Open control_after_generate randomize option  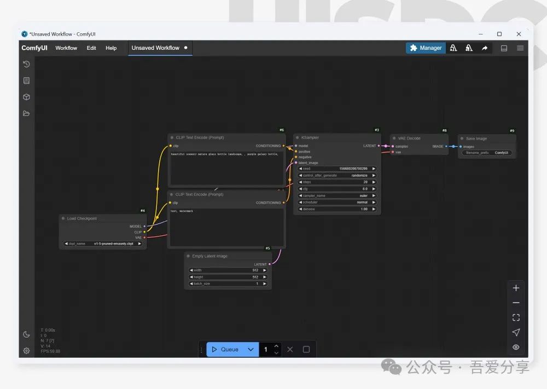[x=337, y=175]
